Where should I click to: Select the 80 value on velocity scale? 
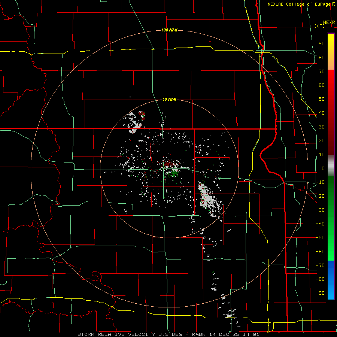point(322,57)
